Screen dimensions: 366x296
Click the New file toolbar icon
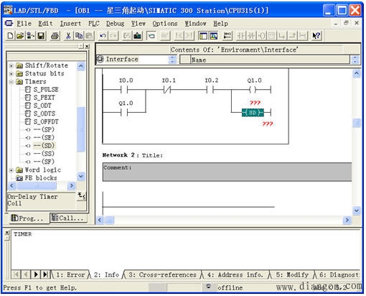(x=10, y=36)
